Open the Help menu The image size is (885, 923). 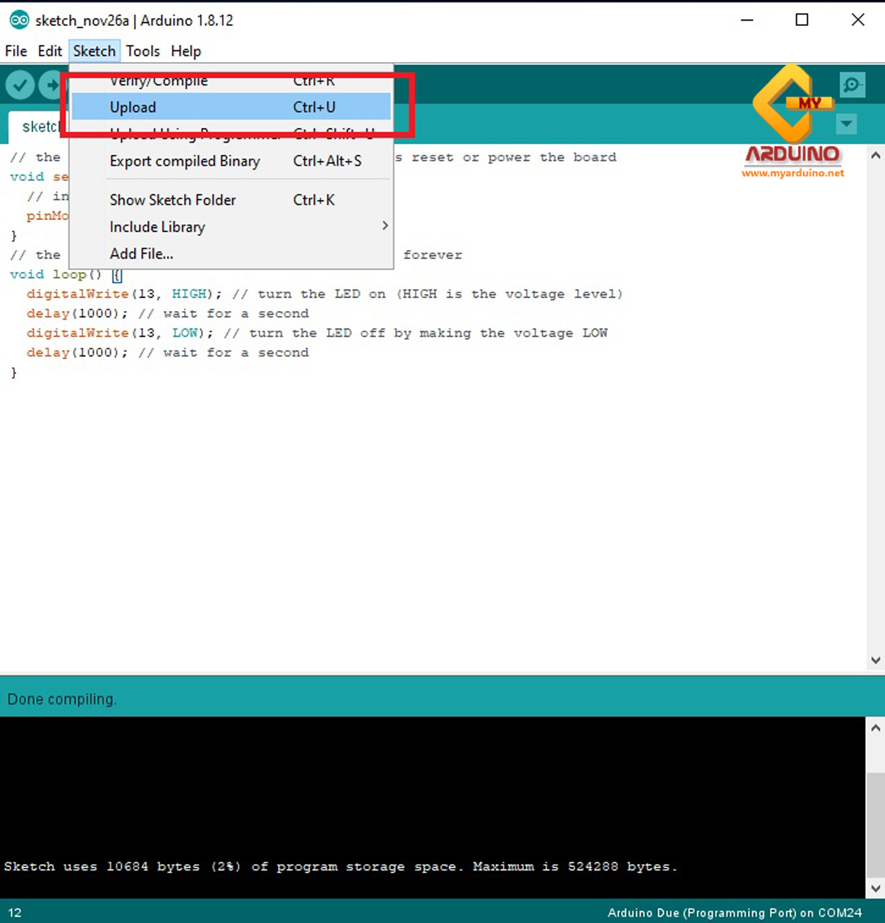tap(185, 51)
